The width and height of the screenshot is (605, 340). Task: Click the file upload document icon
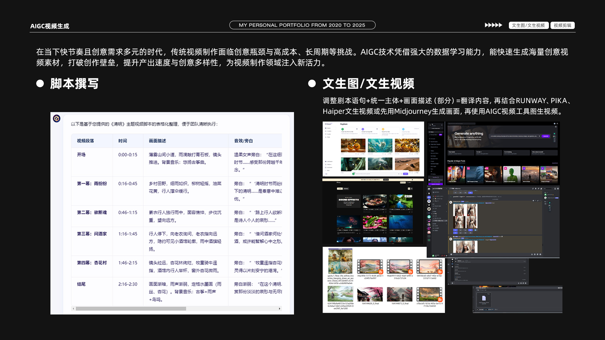(x=484, y=298)
